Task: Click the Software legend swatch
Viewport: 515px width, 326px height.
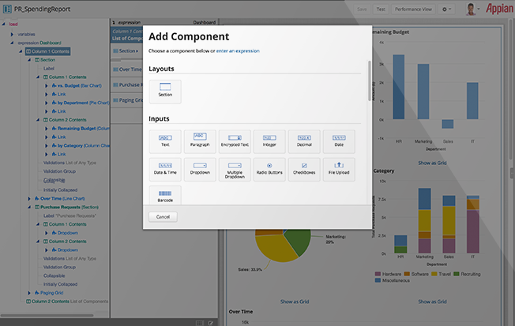Action: pos(407,274)
